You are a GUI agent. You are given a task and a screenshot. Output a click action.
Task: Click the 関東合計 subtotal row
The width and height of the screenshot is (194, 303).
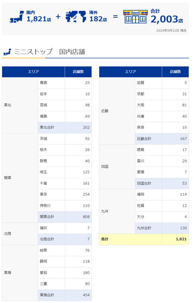[65, 217]
